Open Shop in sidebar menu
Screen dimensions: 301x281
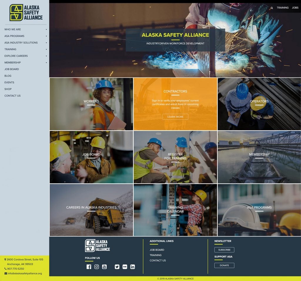pos(8,89)
